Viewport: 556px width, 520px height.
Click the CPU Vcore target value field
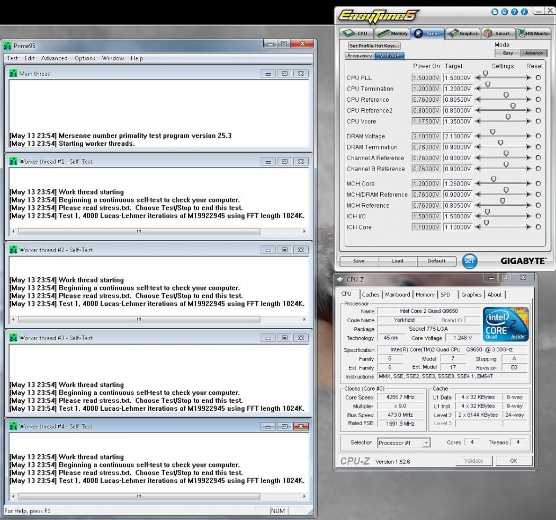458,121
